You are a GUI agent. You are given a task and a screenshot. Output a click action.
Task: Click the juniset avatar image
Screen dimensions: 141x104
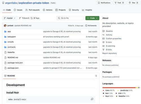[x=5, y=26]
